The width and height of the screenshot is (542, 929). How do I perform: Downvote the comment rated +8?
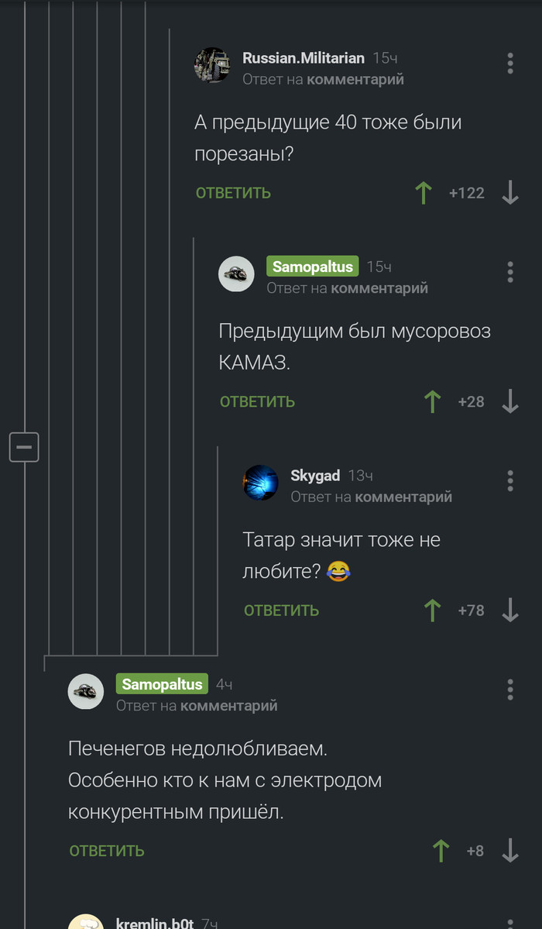(510, 851)
